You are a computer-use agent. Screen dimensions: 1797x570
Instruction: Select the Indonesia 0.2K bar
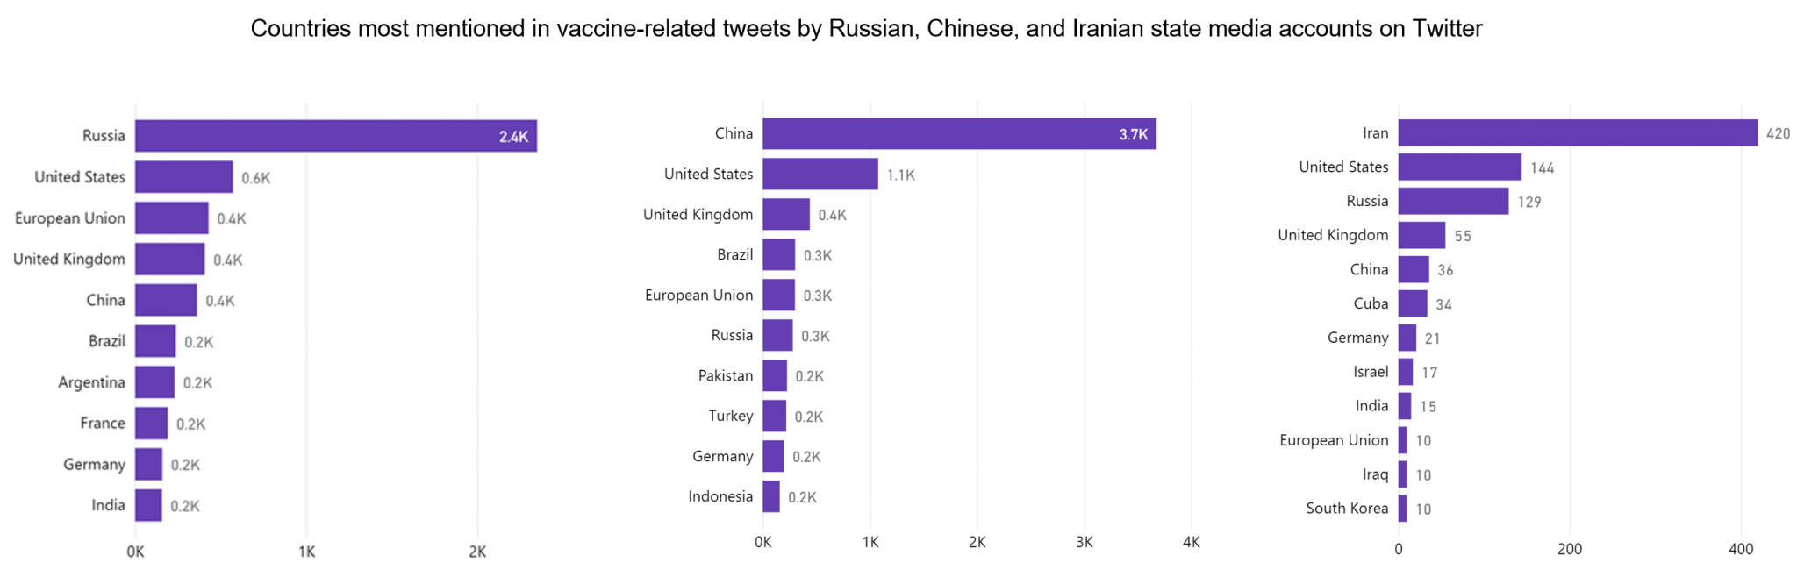point(771,496)
